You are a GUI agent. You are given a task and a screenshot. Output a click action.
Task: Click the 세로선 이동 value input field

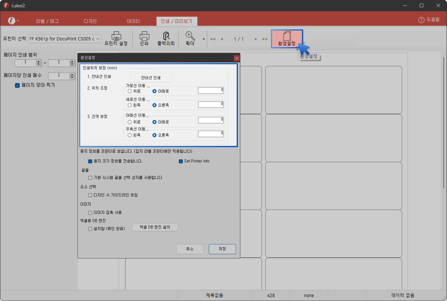(211, 105)
